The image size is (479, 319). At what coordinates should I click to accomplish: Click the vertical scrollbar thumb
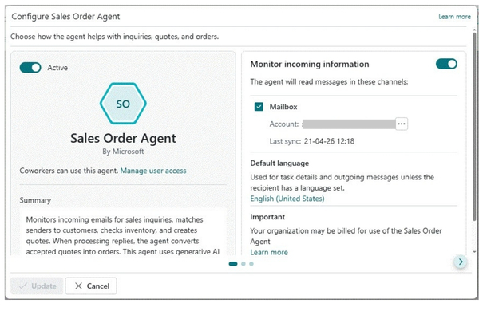(474, 126)
